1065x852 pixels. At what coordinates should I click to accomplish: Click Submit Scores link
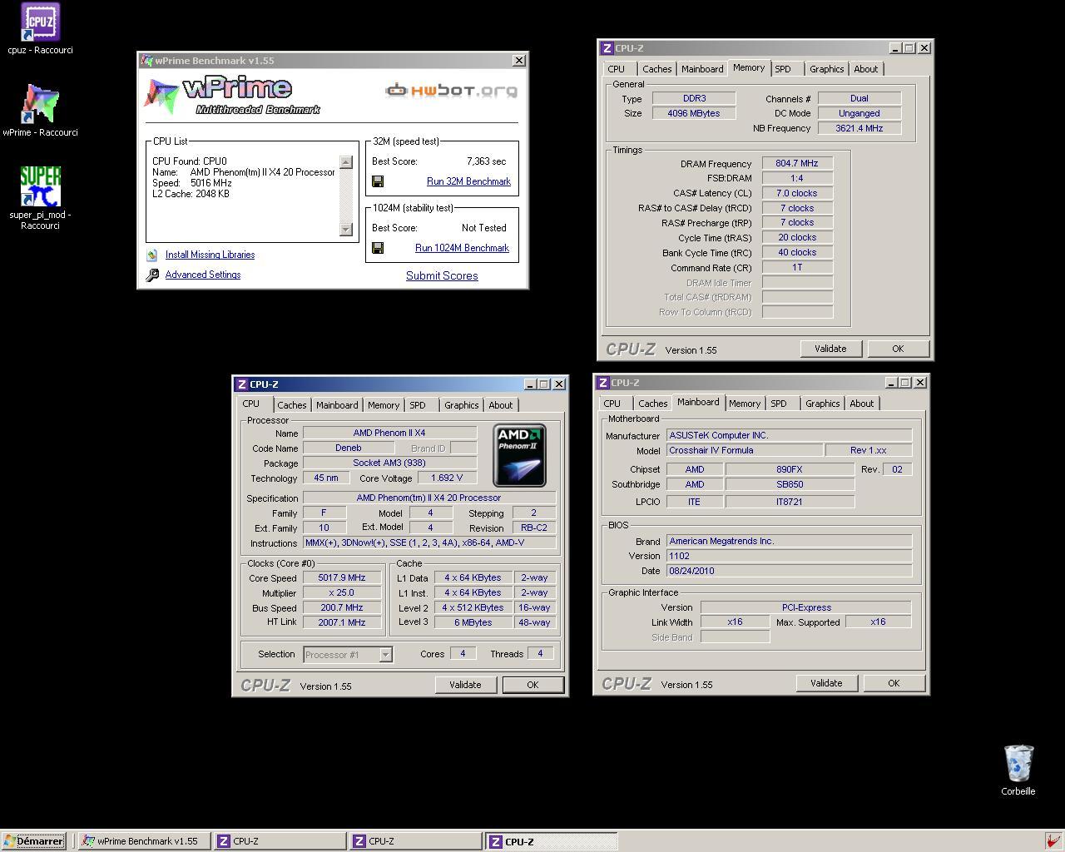click(442, 275)
